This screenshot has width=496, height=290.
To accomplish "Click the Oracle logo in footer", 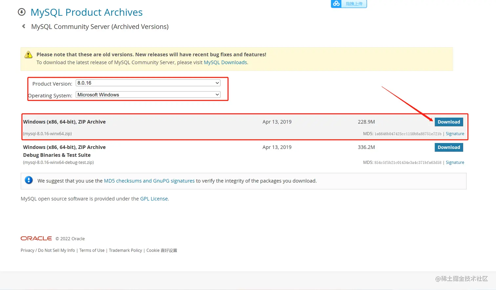I will (x=36, y=238).
